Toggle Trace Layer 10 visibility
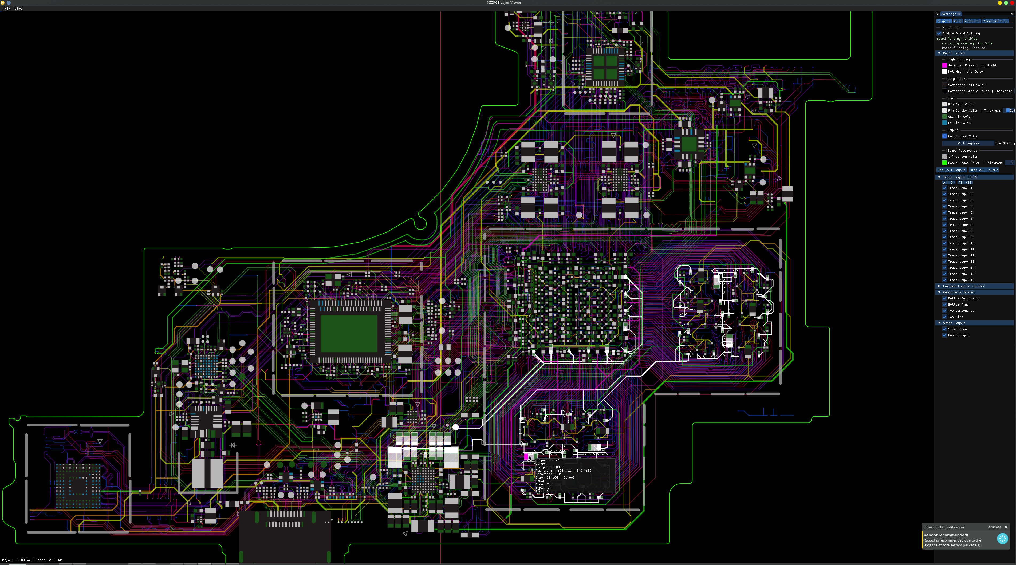 pos(944,243)
